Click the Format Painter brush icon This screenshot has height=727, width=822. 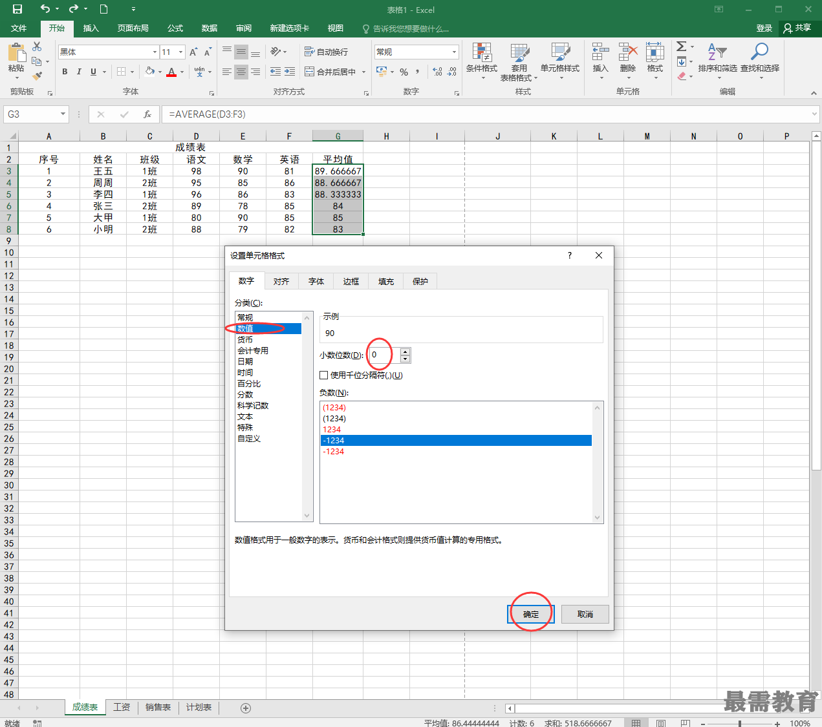click(x=37, y=76)
